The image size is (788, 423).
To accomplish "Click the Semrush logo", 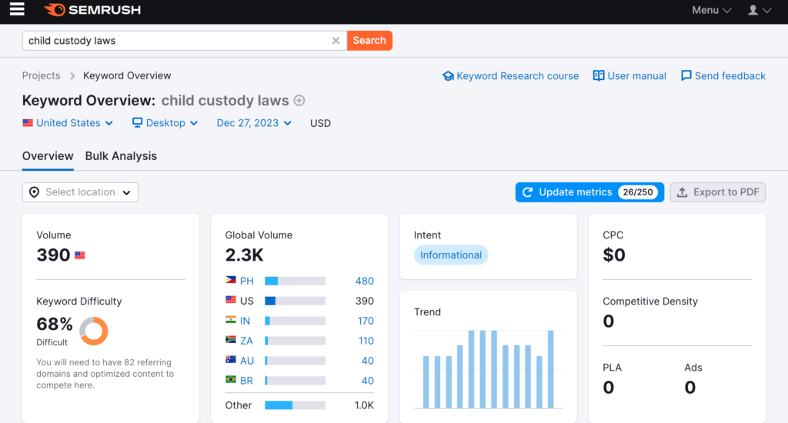I will (x=92, y=10).
